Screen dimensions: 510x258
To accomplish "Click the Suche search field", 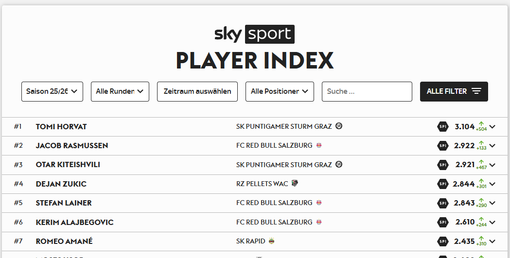I will pyautogui.click(x=367, y=91).
